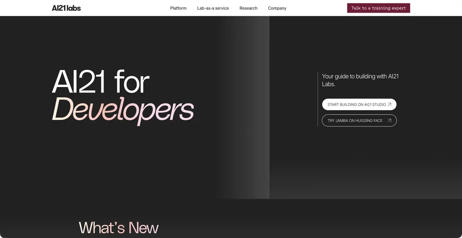The height and width of the screenshot is (238, 462).
Task: Click Start Building on AI21 Studio button
Action: coord(359,104)
